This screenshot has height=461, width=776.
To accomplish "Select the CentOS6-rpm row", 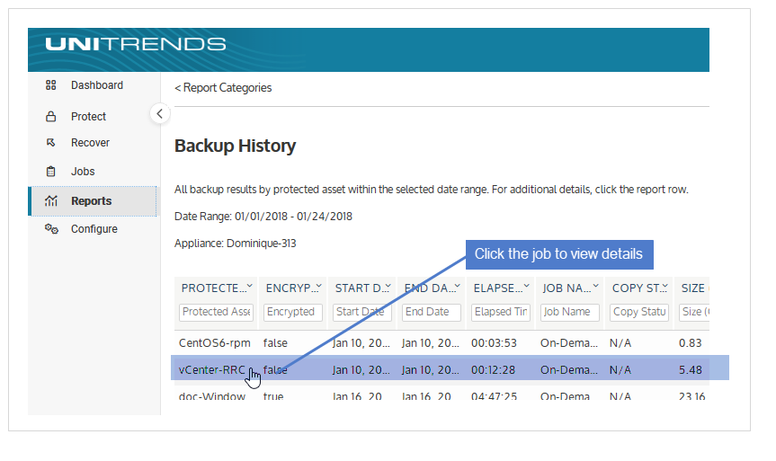I will tap(442, 342).
